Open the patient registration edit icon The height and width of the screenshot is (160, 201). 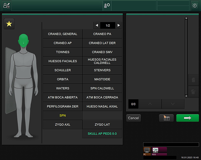pyautogui.click(x=6, y=5)
